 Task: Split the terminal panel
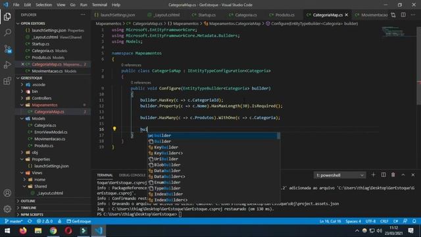384,175
